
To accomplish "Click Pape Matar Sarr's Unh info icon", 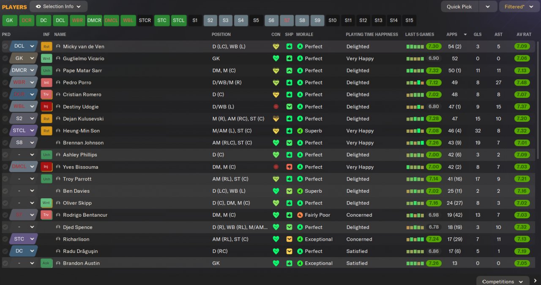I will 46,70.
